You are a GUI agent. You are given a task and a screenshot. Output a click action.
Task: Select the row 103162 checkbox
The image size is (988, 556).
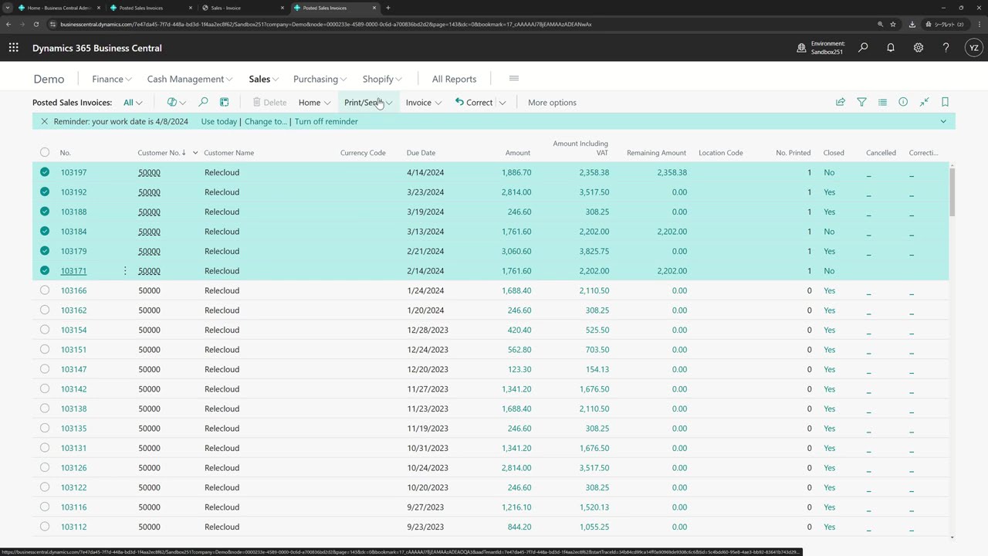click(x=44, y=310)
